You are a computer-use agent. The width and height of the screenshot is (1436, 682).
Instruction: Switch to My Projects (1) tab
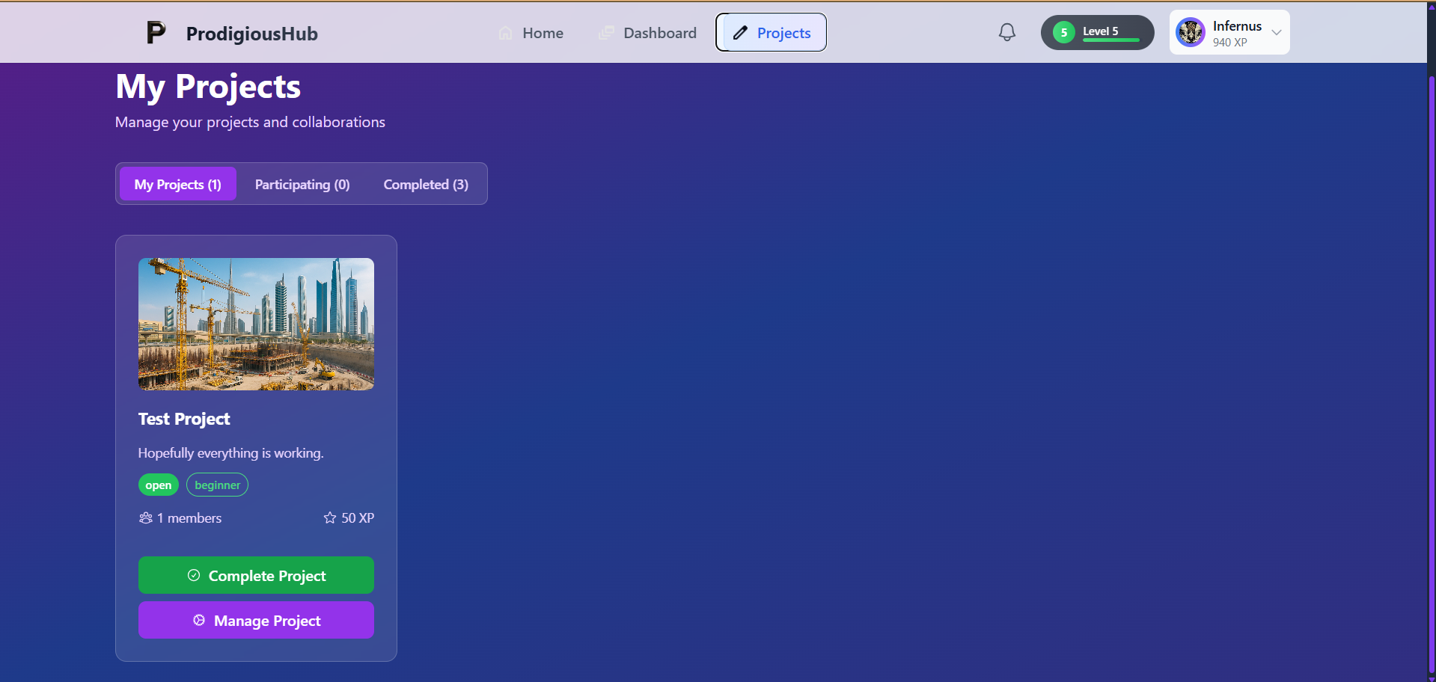click(x=178, y=184)
